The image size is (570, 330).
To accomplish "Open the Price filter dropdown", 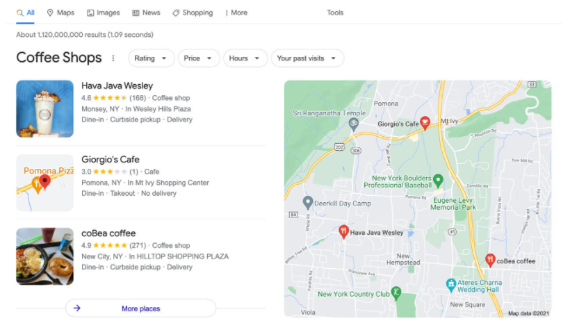I will coord(199,58).
